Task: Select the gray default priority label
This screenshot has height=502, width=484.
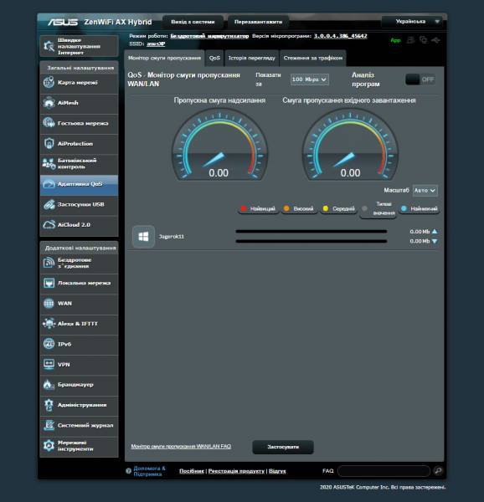Action: [x=378, y=208]
